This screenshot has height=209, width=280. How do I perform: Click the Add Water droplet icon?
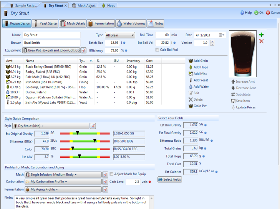(x=190, y=87)
